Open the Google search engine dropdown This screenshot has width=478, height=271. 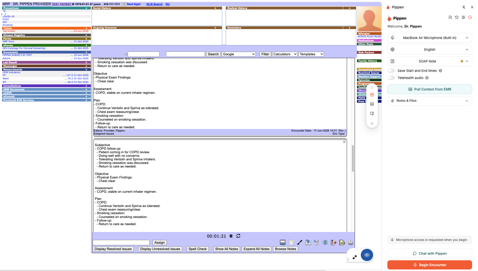click(x=239, y=54)
